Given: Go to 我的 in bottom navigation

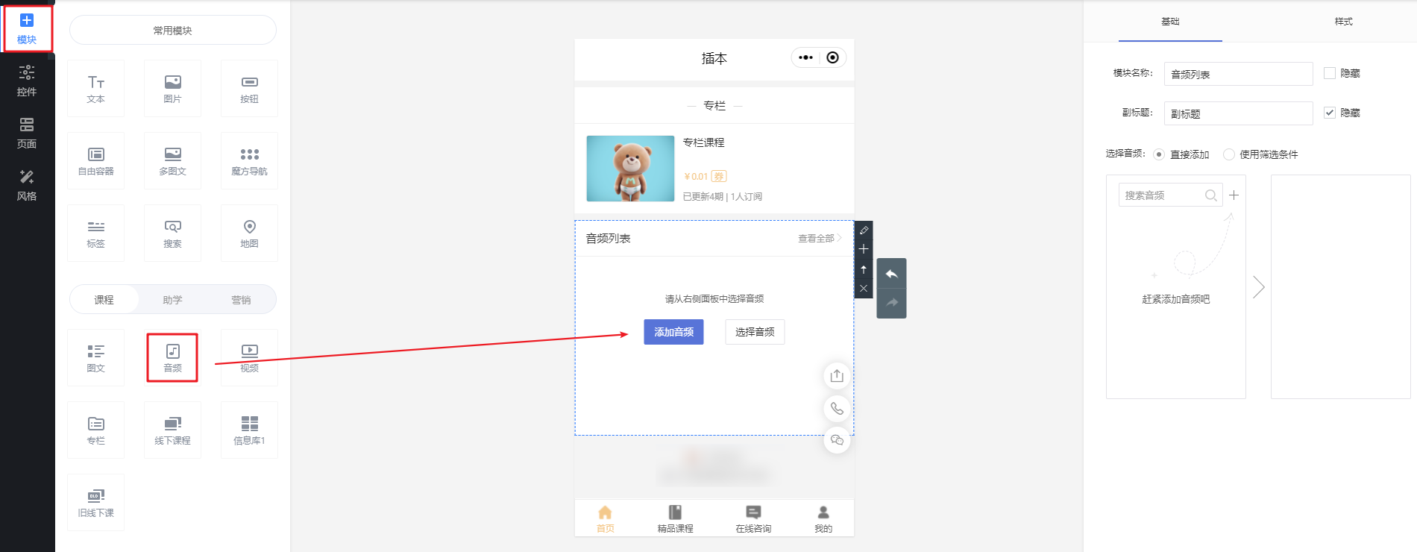Looking at the screenshot, I should pyautogui.click(x=823, y=519).
